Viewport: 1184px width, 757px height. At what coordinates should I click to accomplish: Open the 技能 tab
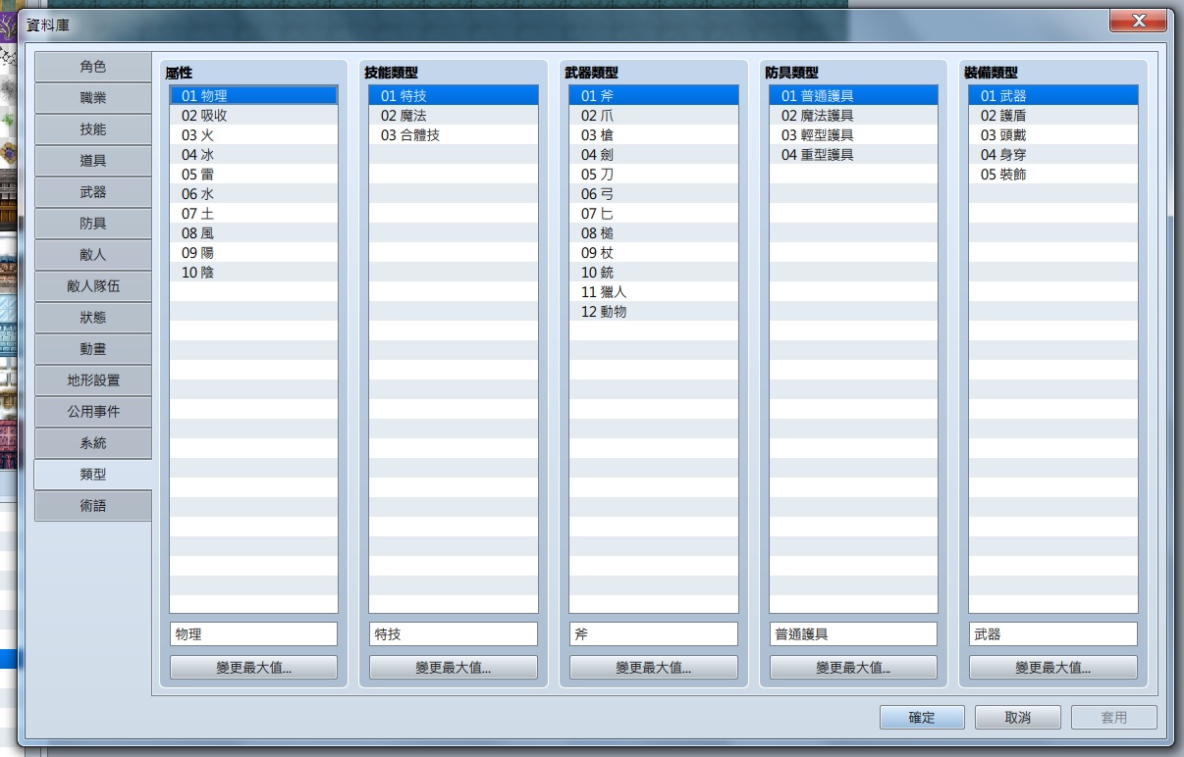pos(93,129)
